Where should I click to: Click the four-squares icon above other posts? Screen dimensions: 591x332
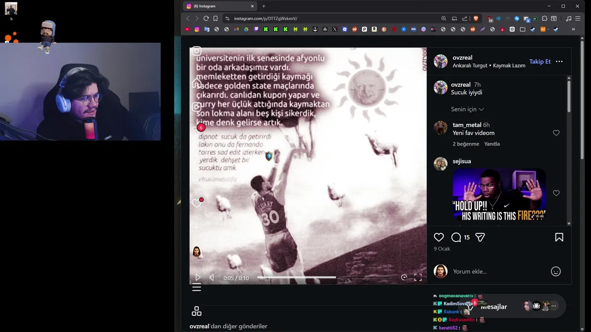[x=196, y=311]
